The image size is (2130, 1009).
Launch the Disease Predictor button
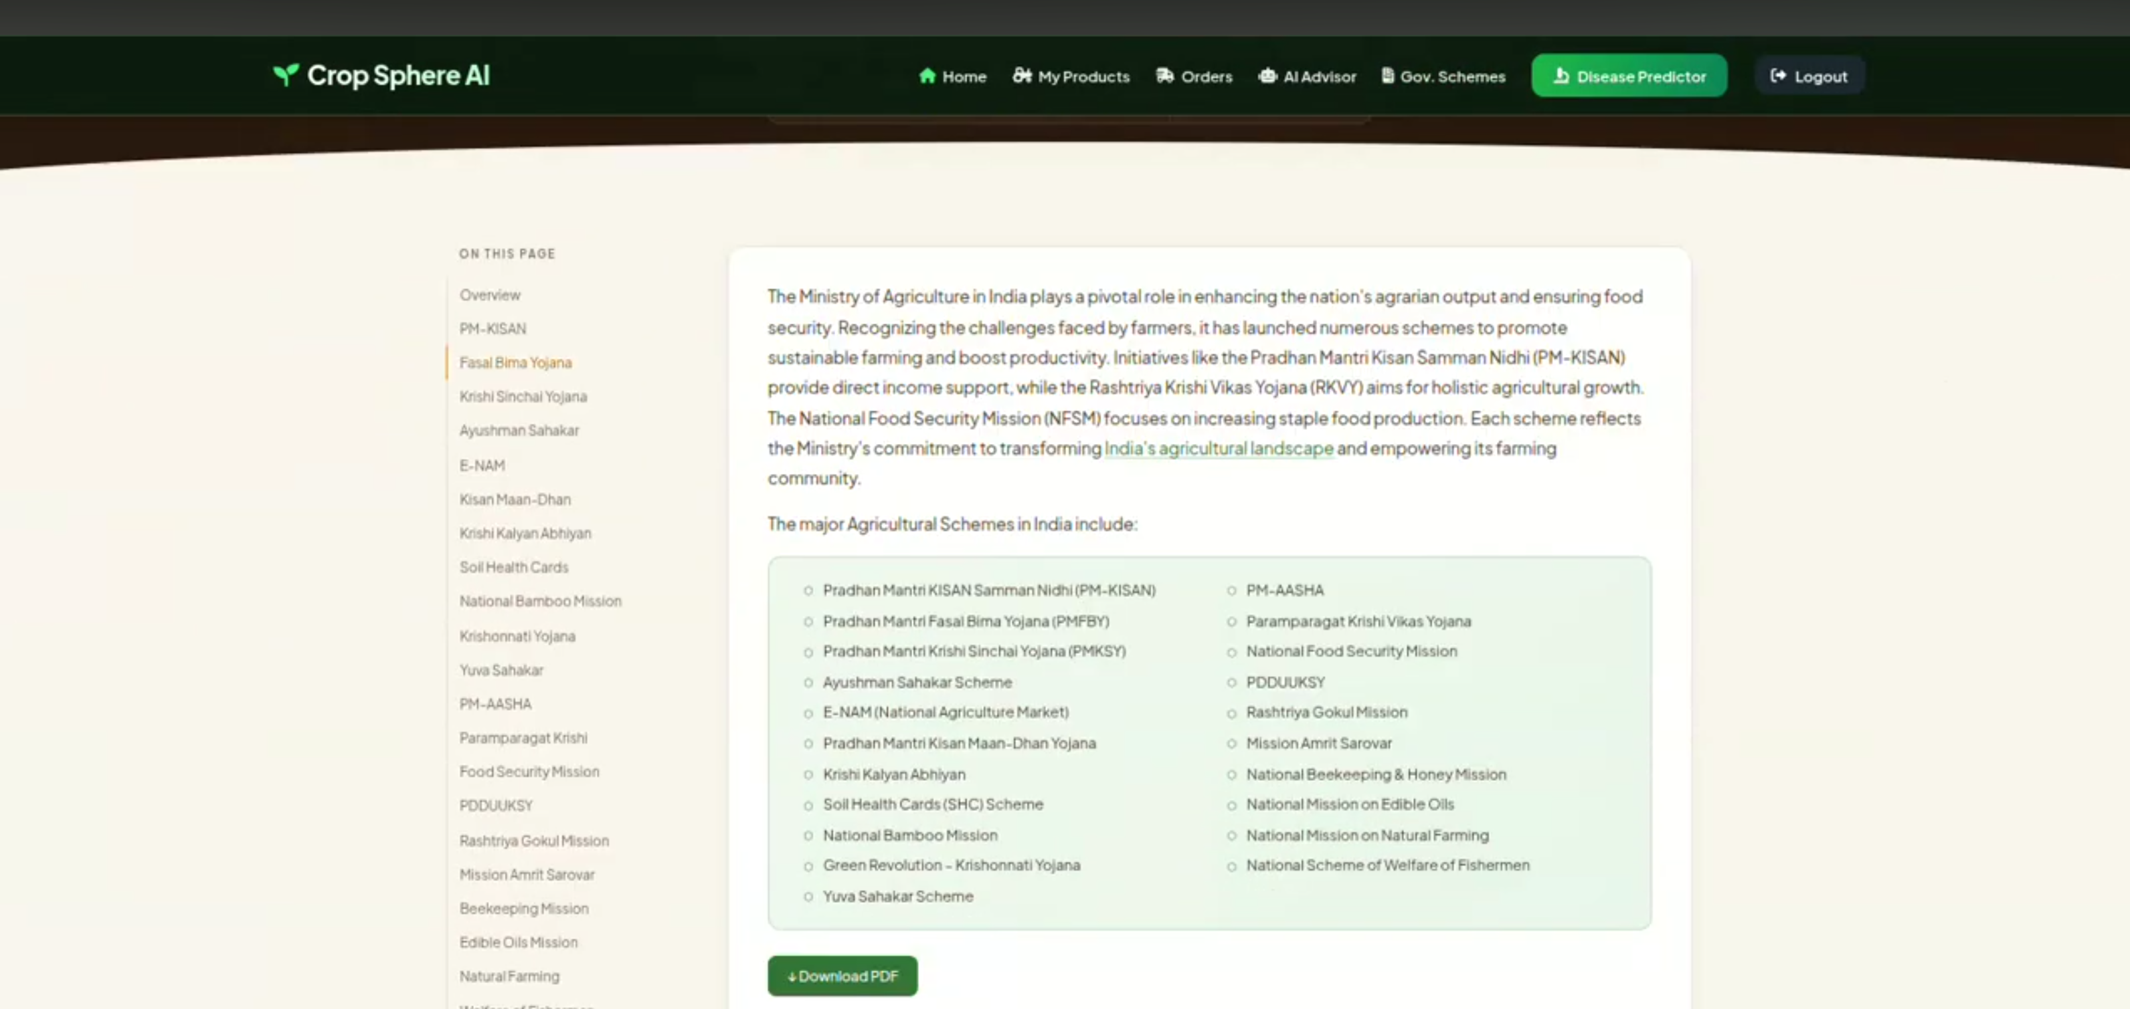tap(1628, 76)
